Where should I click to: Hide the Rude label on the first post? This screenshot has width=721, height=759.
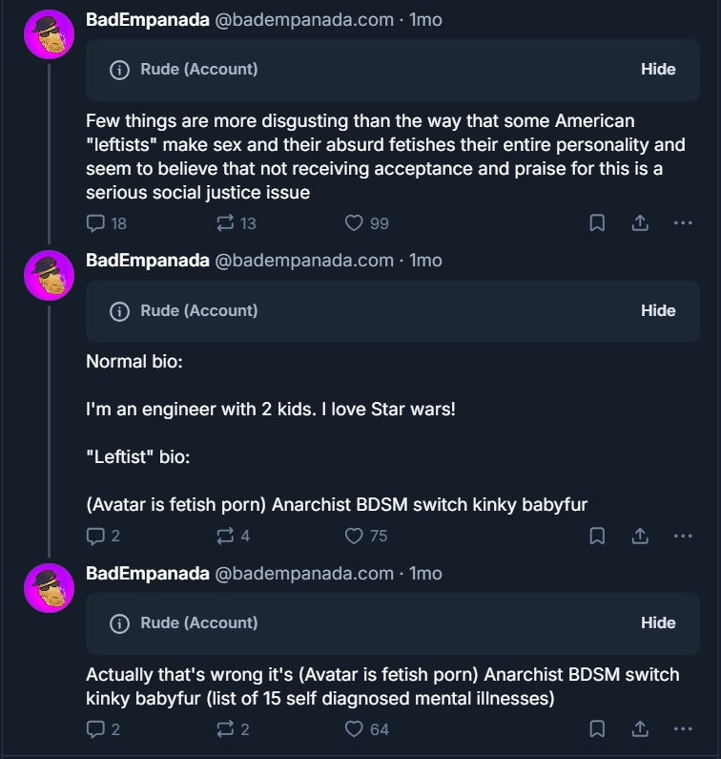coord(658,69)
